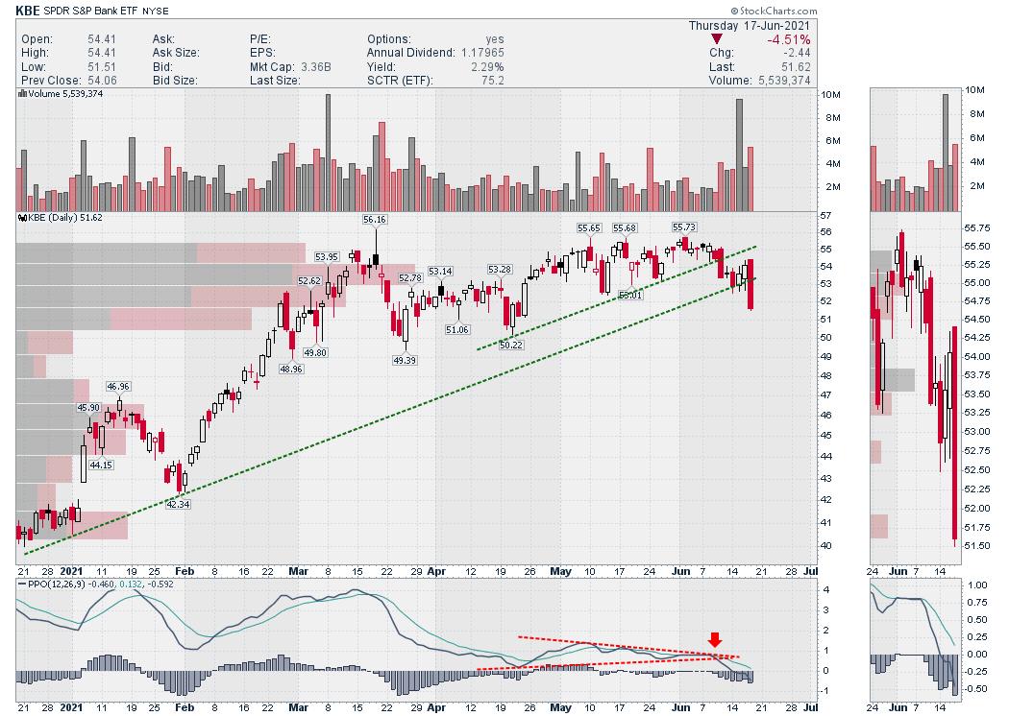Click the 50.22 low price label
Screen dimensions: 1009x716
(x=511, y=346)
